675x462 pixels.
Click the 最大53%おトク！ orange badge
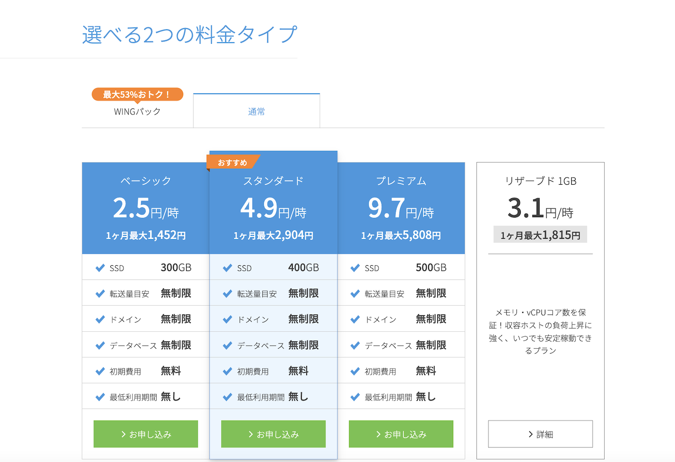point(137,95)
